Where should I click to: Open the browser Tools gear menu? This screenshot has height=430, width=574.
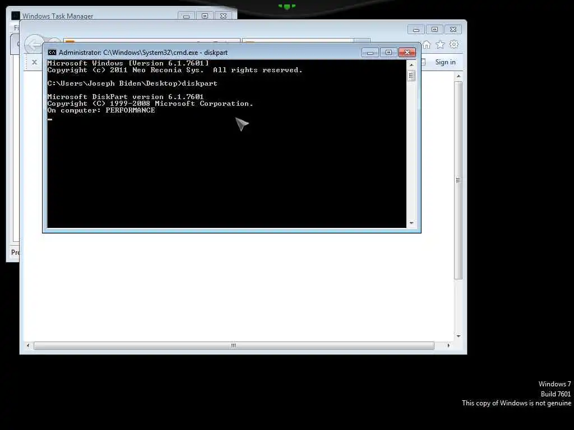pyautogui.click(x=454, y=44)
